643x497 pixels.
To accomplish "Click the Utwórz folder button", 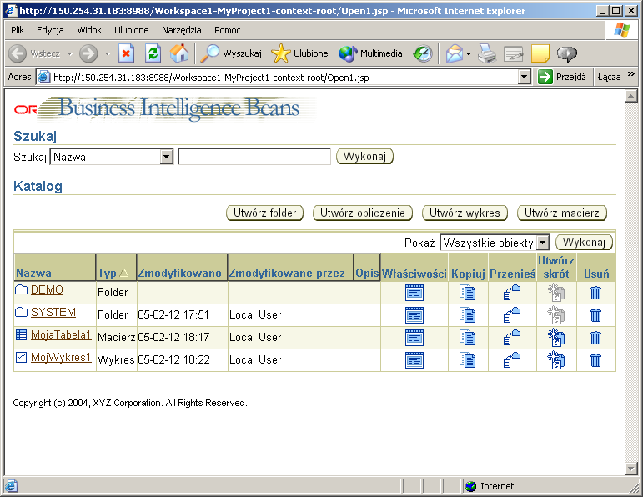I will pos(265,213).
